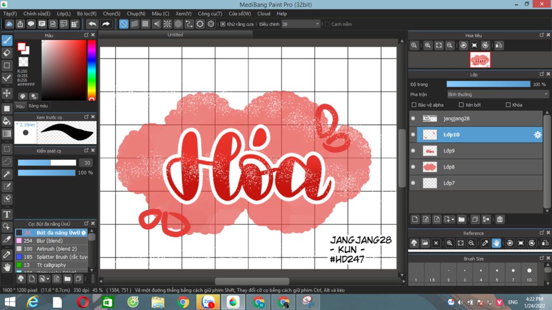Open image in Reference panel
Screen dimensions: 552x310
pos(425,243)
